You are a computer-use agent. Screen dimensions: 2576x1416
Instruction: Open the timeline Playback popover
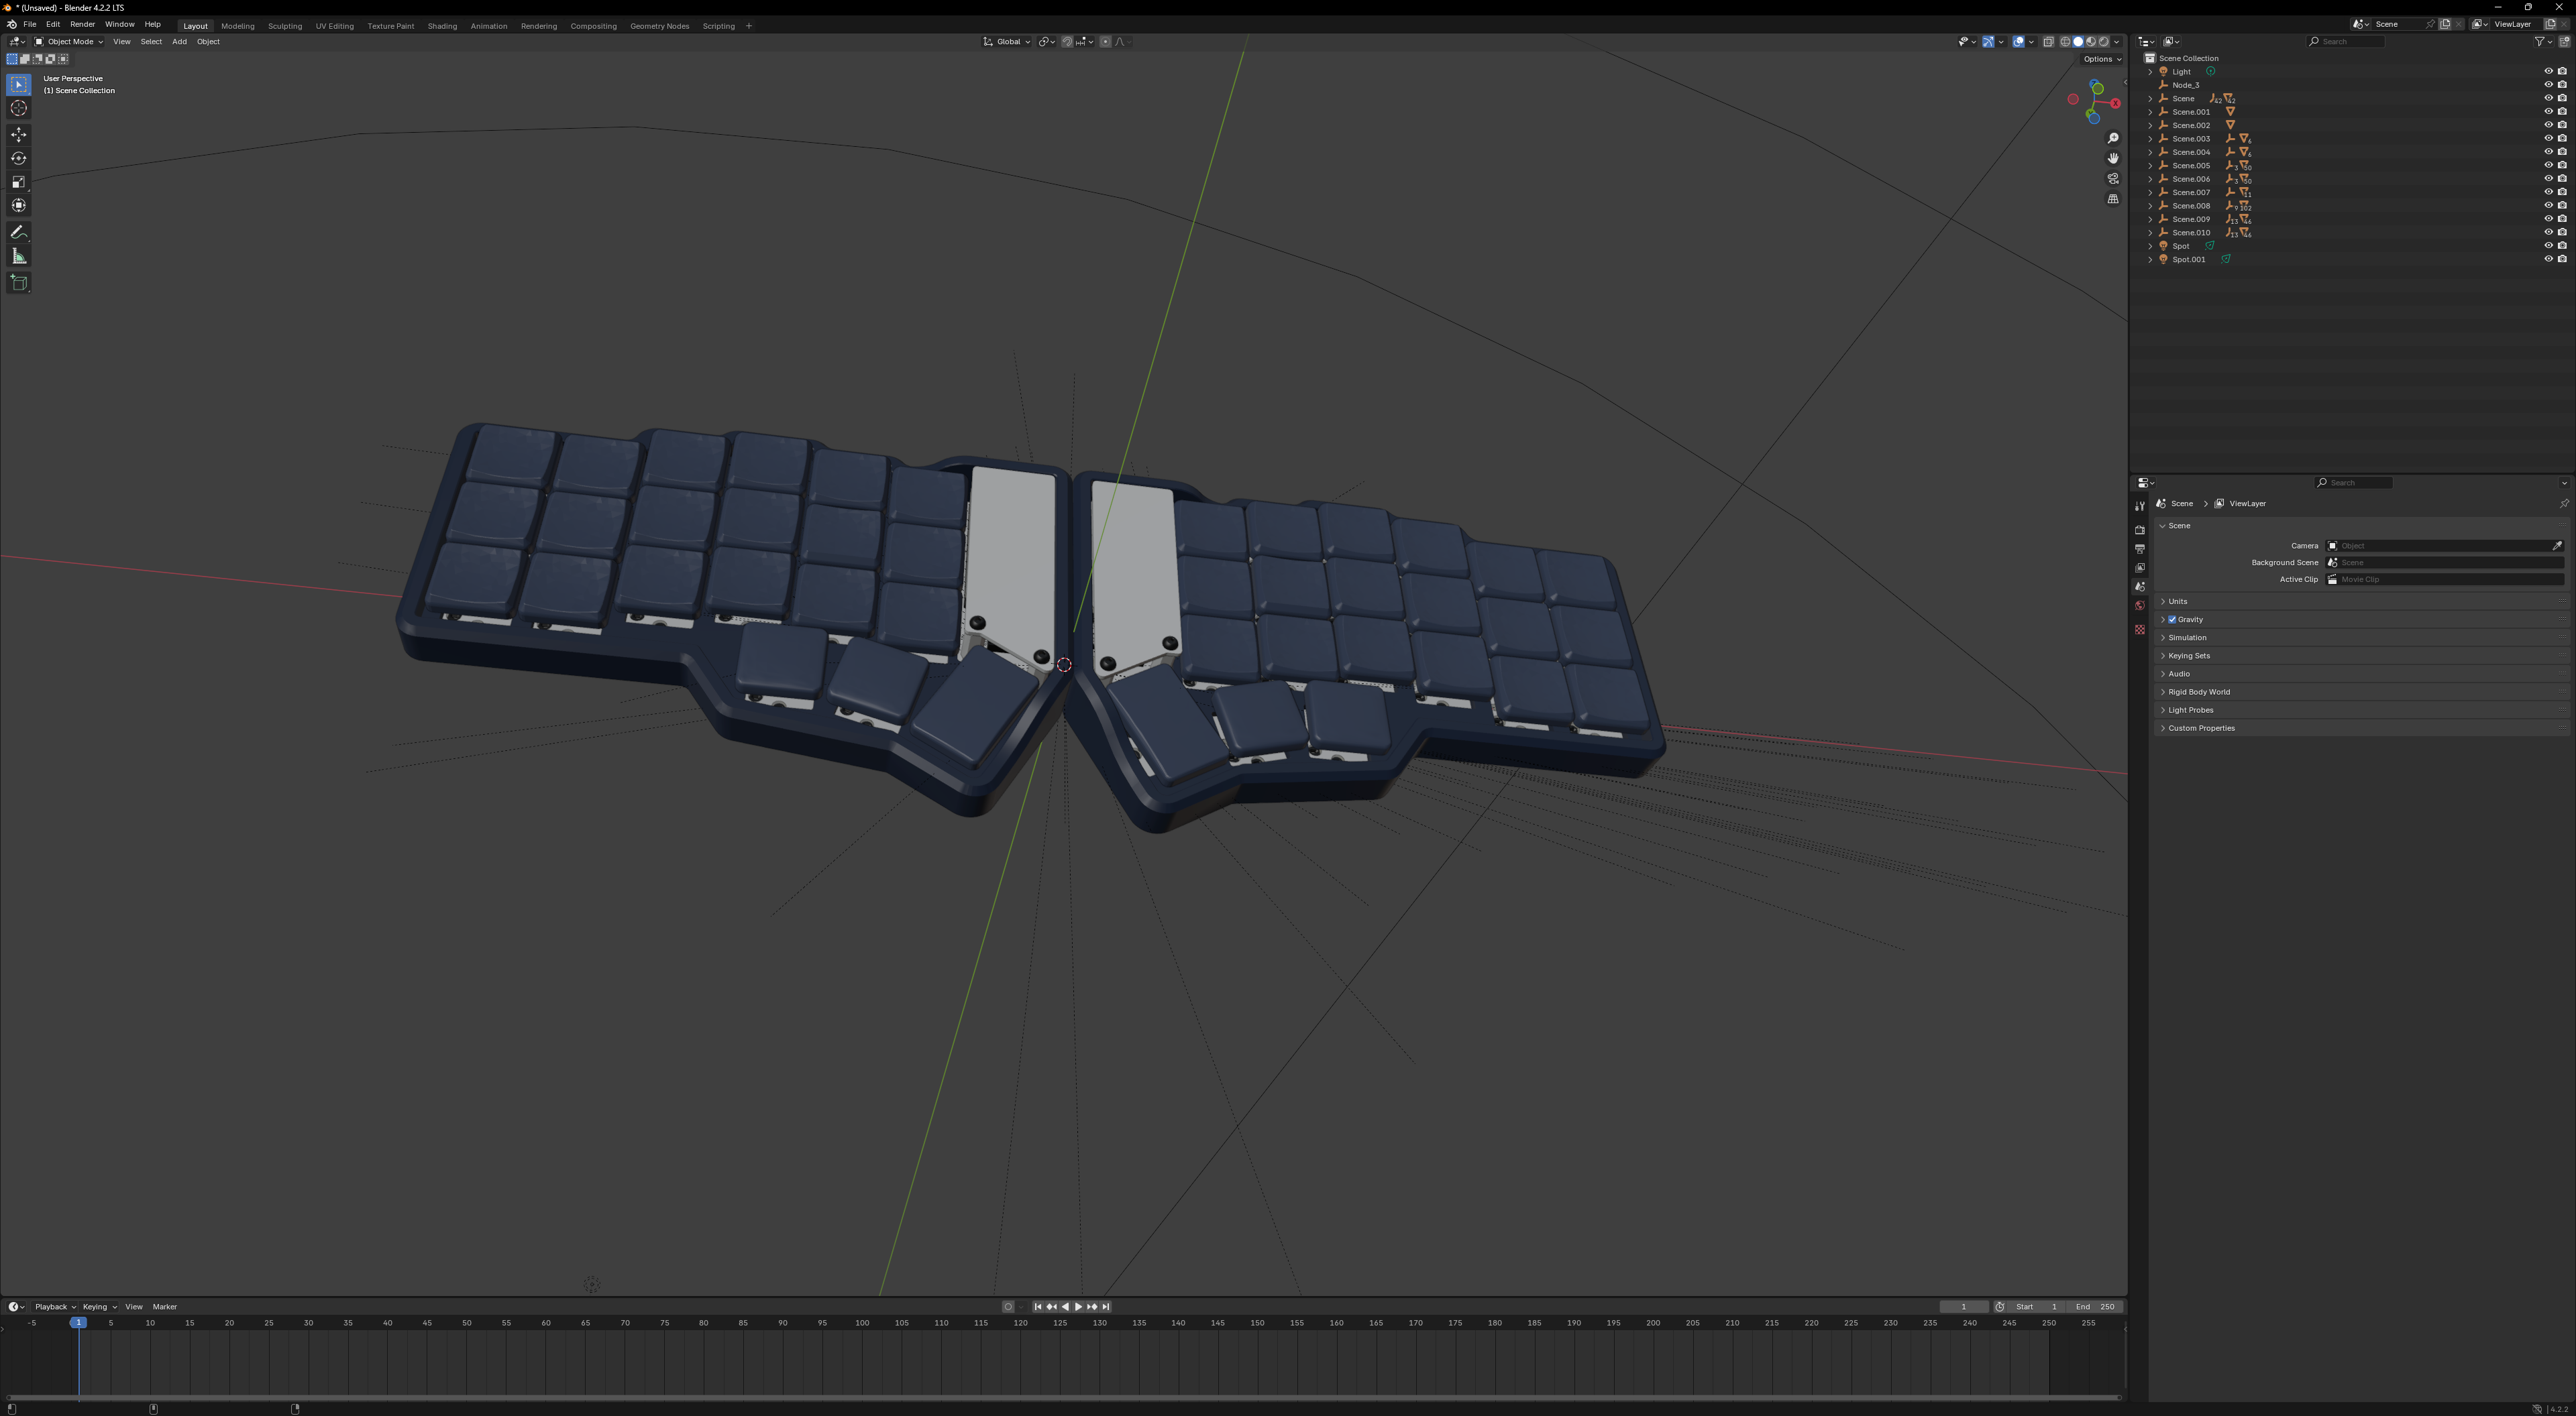(55, 1307)
